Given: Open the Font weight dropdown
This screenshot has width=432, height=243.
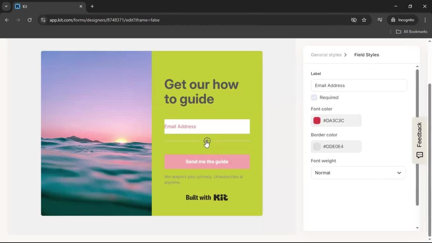Looking at the screenshot, I should [x=358, y=172].
